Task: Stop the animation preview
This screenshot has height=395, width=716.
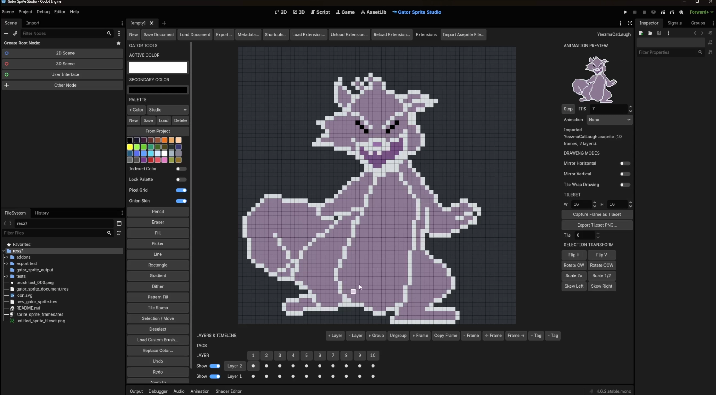Action: click(x=568, y=109)
